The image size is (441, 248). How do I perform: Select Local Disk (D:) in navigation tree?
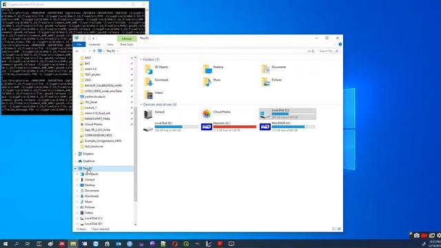point(94,224)
